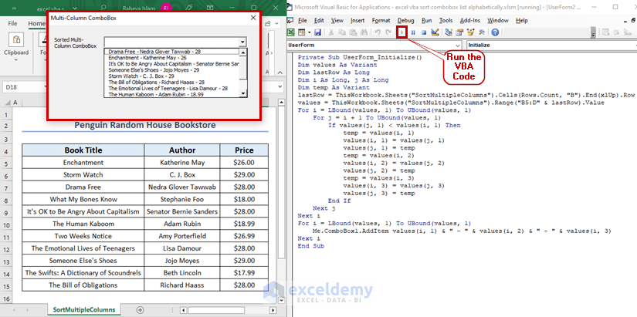Screen dimensions: 637x317
Task: Open the Excel File tab
Action: click(x=12, y=24)
